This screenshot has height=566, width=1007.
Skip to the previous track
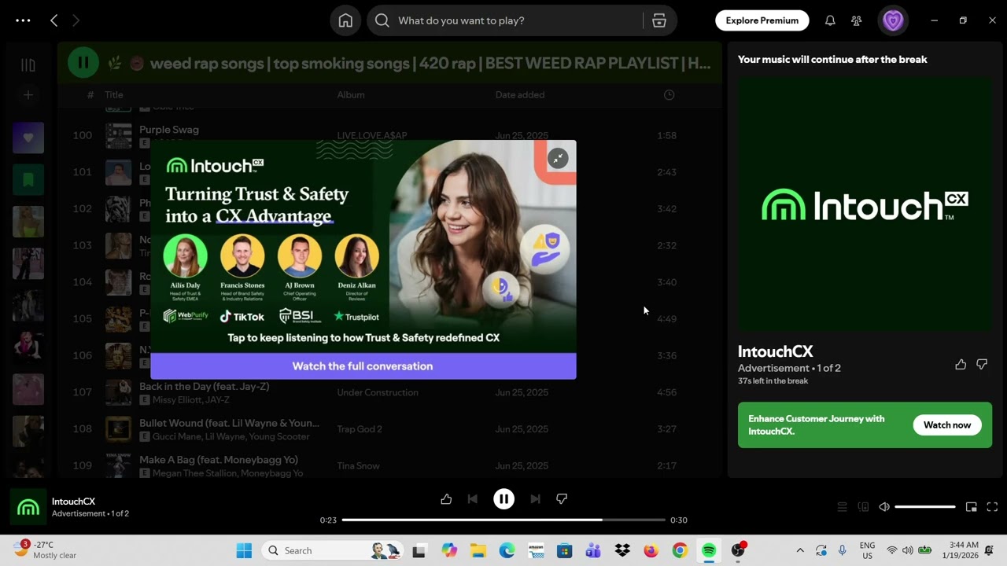point(472,499)
